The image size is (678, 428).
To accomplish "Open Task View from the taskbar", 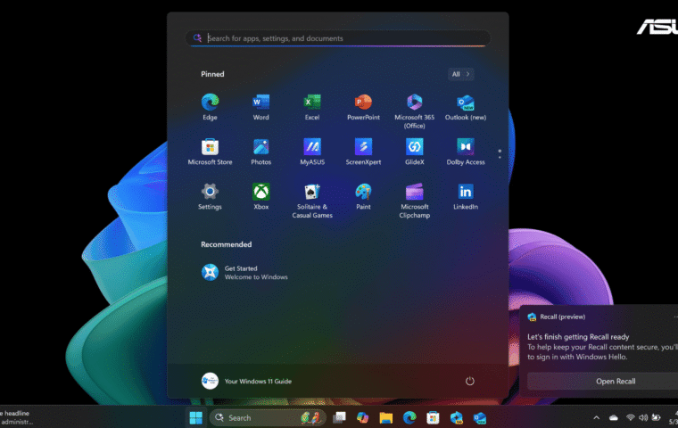I will 339,417.
